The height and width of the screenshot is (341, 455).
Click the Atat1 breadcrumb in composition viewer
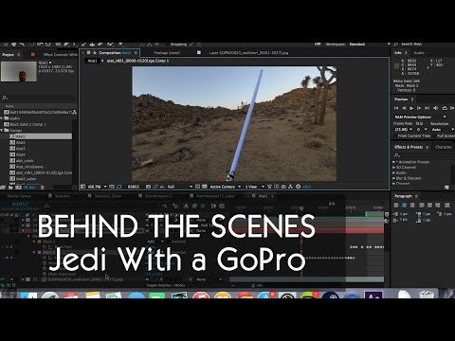[x=92, y=61]
